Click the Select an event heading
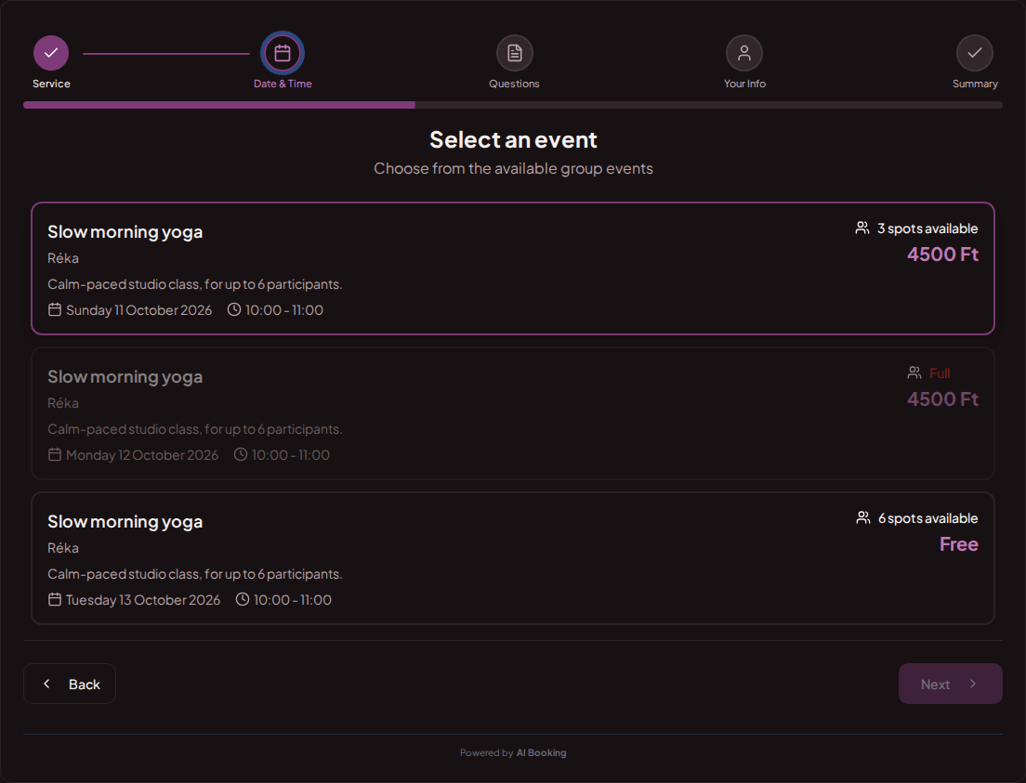The height and width of the screenshot is (783, 1026). point(513,139)
